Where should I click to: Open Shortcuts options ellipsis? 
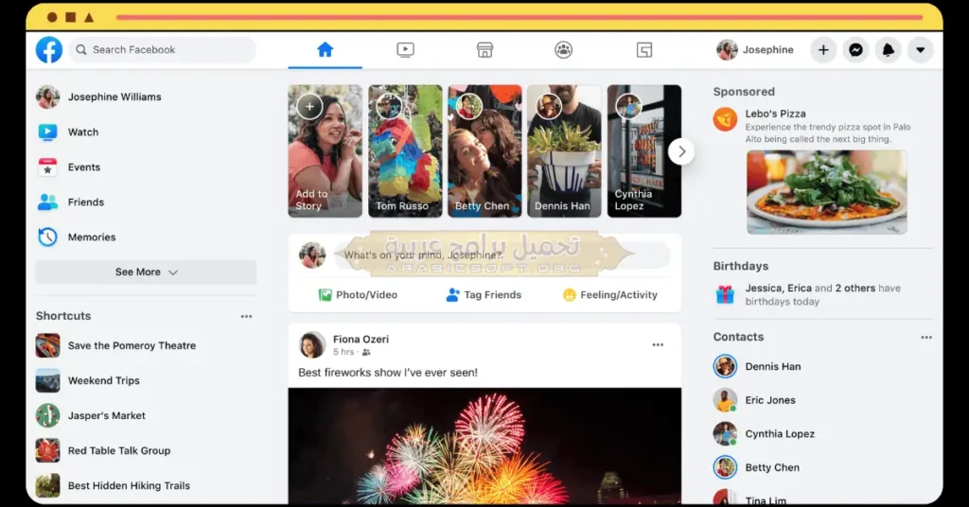pyautogui.click(x=247, y=316)
